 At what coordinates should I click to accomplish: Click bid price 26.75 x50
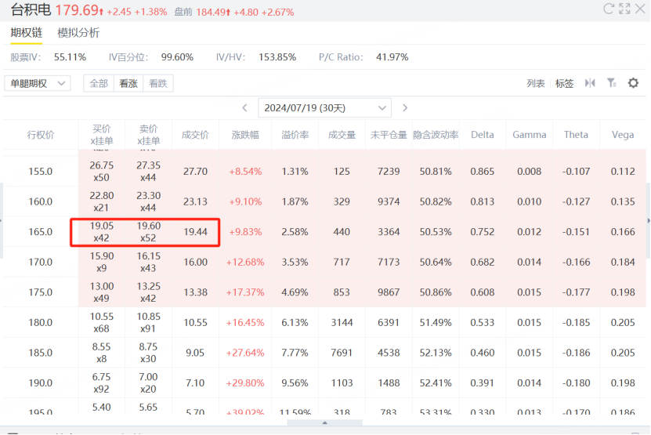click(102, 171)
